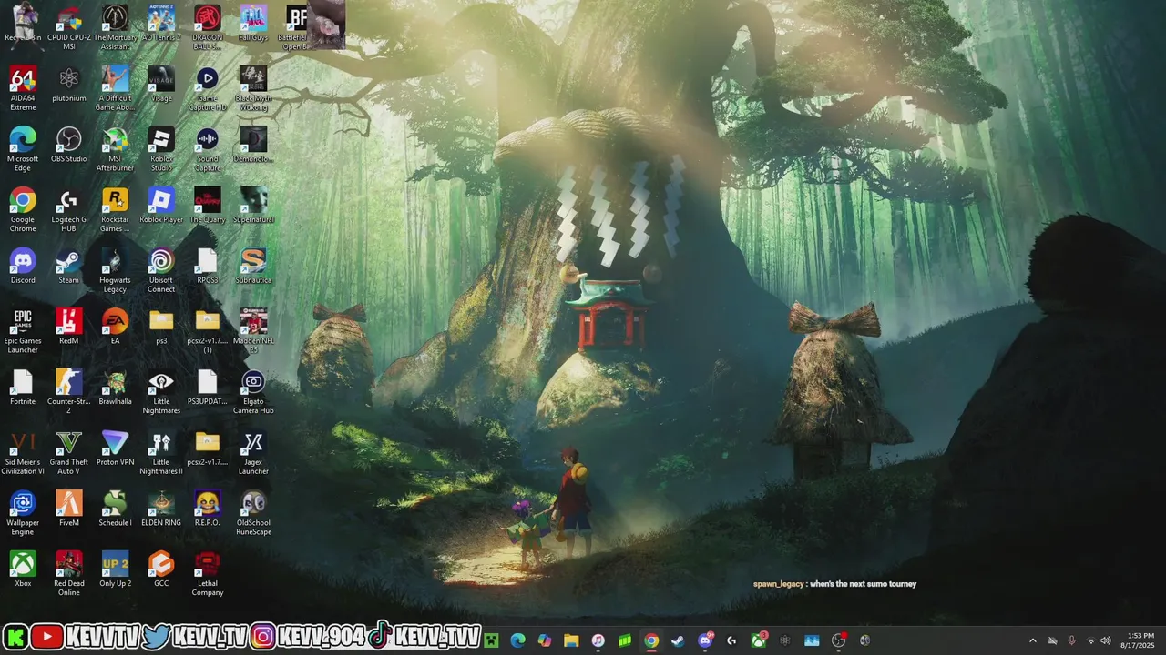This screenshot has width=1166, height=655.
Task: Select the Roblox Player desktop icon
Action: tap(161, 206)
